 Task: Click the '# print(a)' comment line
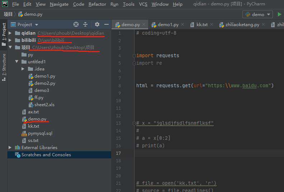tap(150, 146)
